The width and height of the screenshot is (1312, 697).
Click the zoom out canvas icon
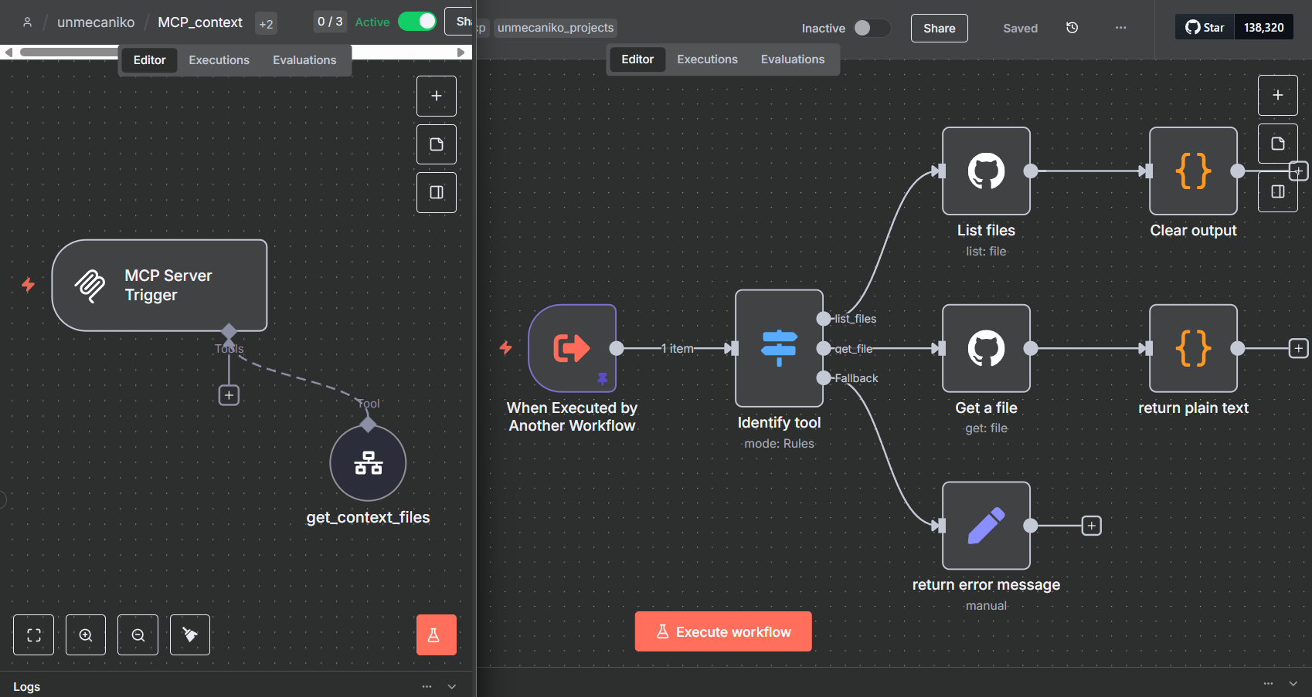tap(138, 635)
